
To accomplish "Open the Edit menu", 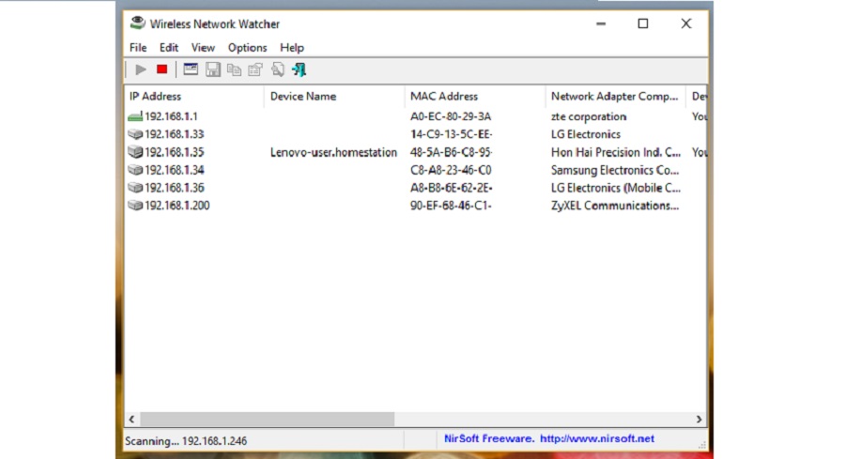I will (x=169, y=48).
